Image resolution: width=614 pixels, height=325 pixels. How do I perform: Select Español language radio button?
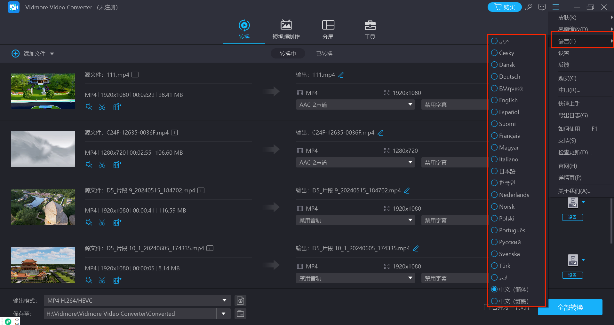tap(494, 112)
